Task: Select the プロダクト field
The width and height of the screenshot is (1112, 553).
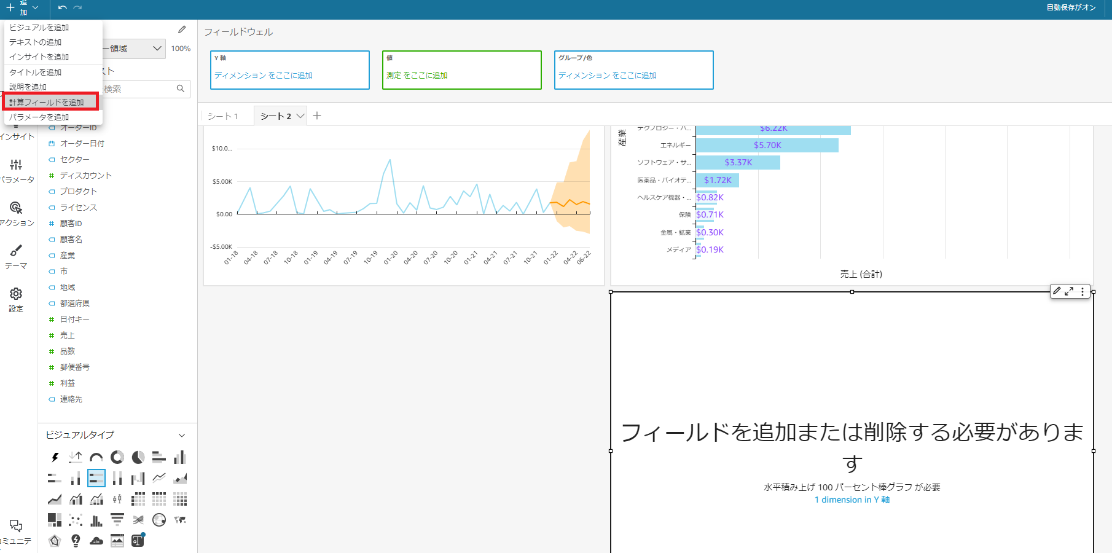Action: 79,191
